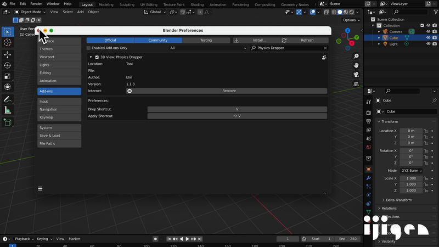Open the Object properties orange square tab

368,169
